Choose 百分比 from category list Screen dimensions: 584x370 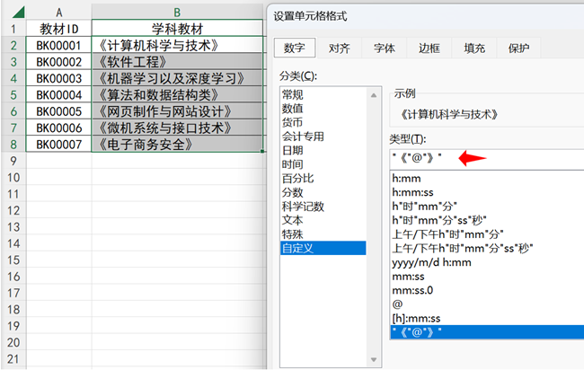297,178
